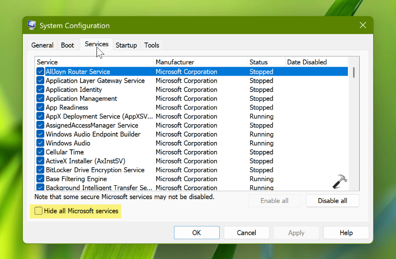The image size is (396, 259).
Task: Go to the Startup tab
Action: (126, 45)
